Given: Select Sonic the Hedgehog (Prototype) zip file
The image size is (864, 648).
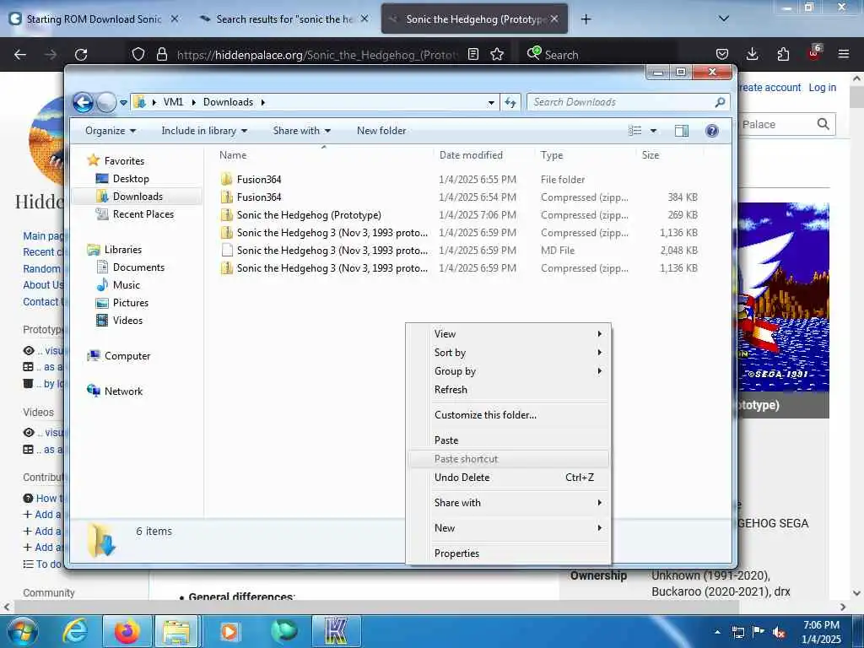Looking at the screenshot, I should click(x=458, y=215).
